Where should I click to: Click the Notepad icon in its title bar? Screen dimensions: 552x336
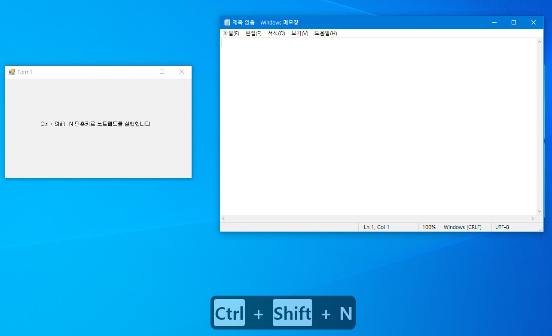click(x=227, y=22)
